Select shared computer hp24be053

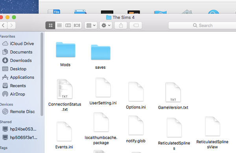pyautogui.click(x=19, y=129)
